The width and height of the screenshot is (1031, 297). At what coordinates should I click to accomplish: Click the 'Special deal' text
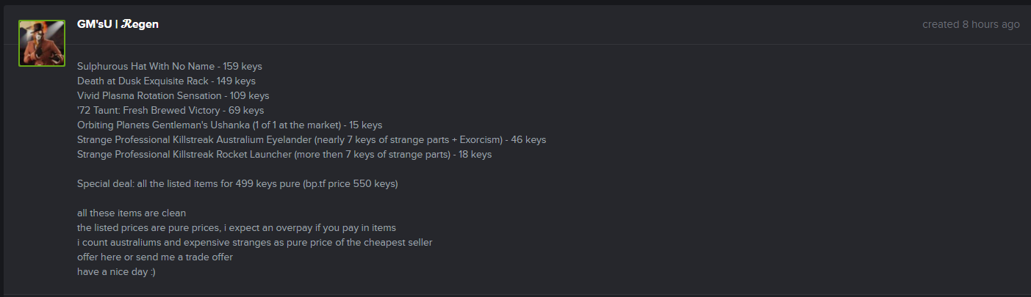(104, 184)
